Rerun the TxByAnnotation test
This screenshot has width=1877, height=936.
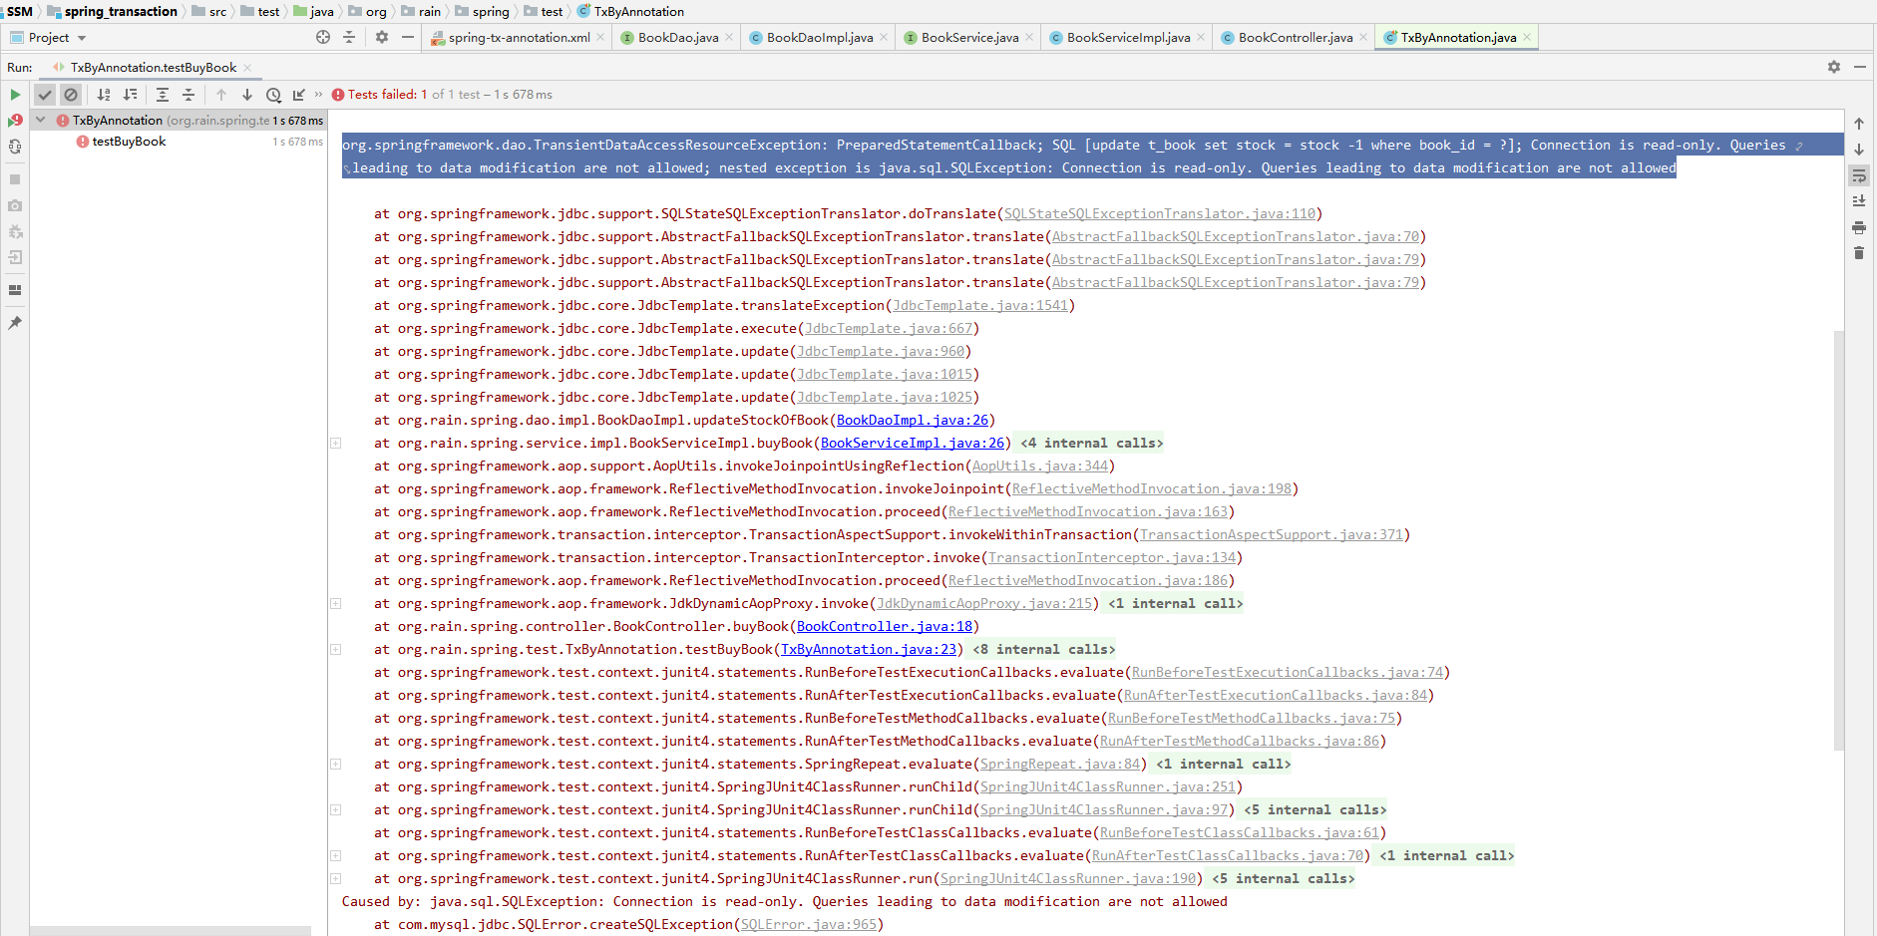coord(15,95)
